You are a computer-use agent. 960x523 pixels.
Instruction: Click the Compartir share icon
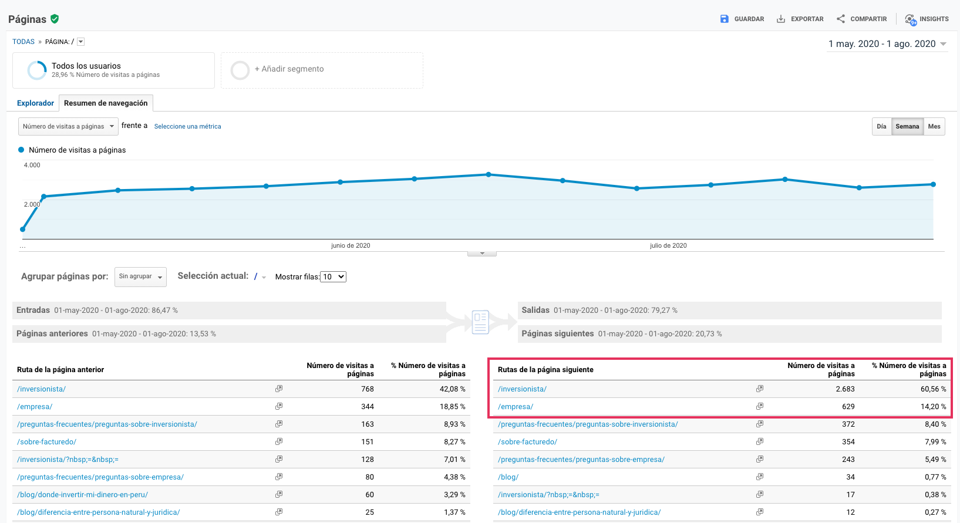[x=841, y=19]
